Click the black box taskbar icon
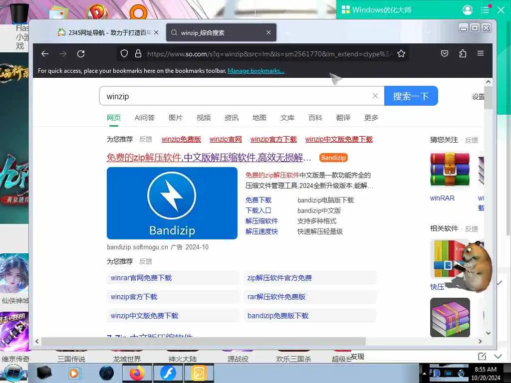The width and height of the screenshot is (511, 383). (44, 373)
